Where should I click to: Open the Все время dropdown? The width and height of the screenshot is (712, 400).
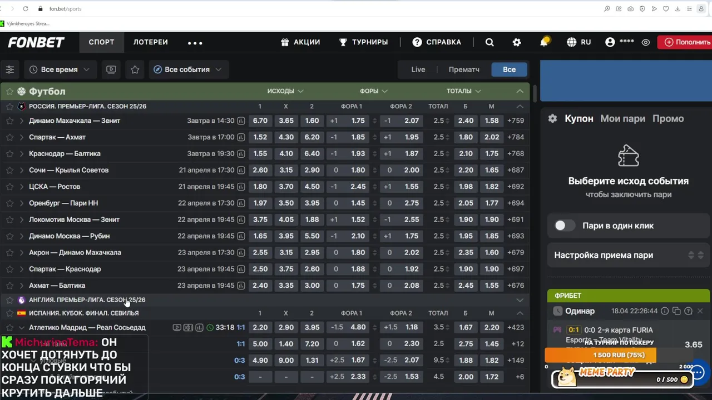[59, 69]
